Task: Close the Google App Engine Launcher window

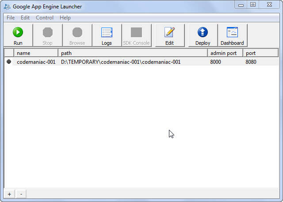Action: pyautogui.click(x=269, y=5)
